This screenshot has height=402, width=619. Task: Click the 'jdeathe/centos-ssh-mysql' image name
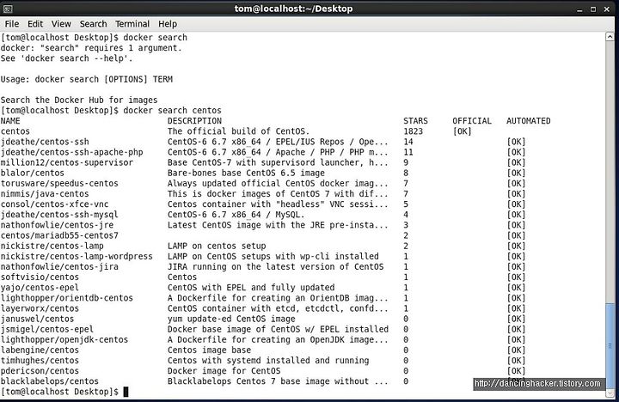59,215
